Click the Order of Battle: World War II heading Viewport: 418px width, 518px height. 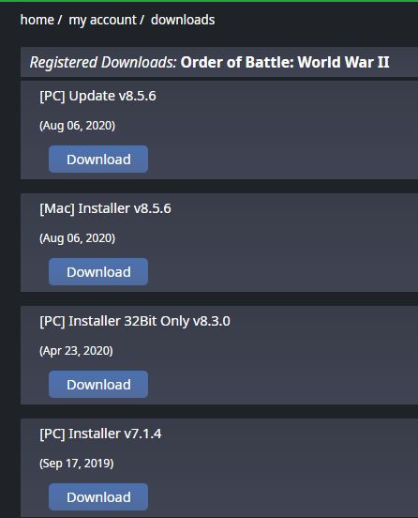click(x=285, y=62)
